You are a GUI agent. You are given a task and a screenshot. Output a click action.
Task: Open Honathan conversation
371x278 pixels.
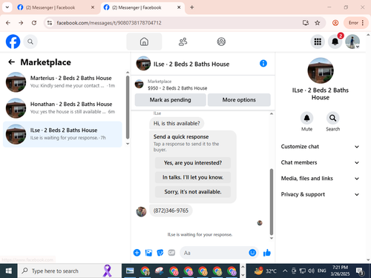tap(62, 108)
